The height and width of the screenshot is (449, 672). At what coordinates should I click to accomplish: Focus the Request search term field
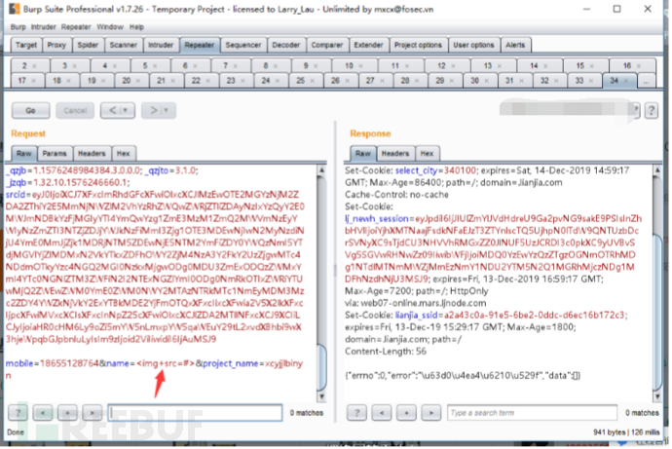coord(195,413)
